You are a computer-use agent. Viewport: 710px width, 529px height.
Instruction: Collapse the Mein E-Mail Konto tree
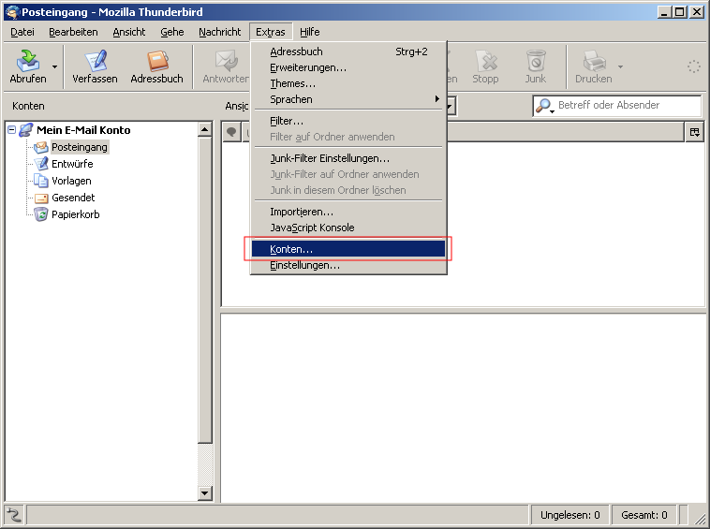coord(12,130)
